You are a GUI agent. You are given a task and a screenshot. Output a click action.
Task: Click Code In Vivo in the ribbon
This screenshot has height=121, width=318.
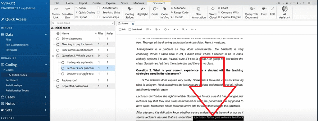tap(165, 13)
